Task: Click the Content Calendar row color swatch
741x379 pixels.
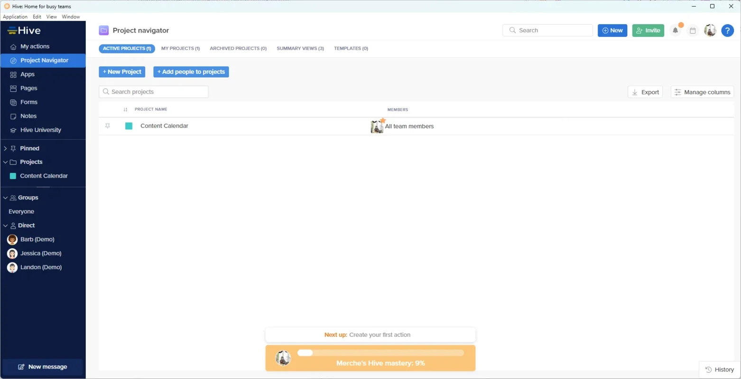Action: click(129, 126)
